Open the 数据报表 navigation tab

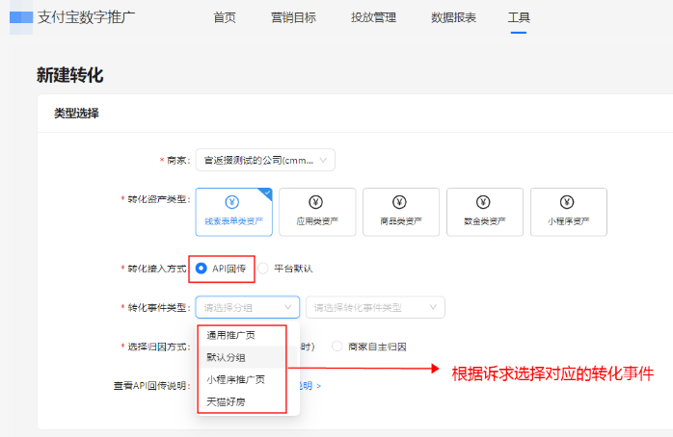point(454,17)
